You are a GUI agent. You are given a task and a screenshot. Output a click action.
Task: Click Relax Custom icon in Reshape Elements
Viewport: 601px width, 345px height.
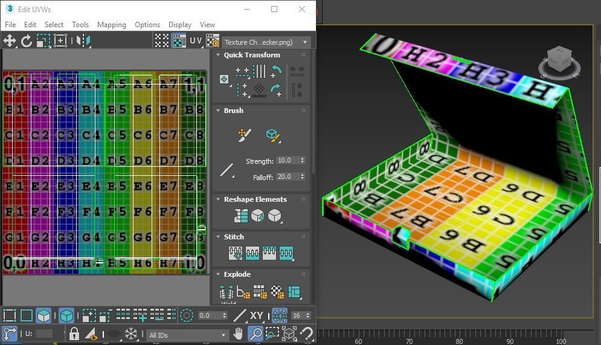pos(274,216)
